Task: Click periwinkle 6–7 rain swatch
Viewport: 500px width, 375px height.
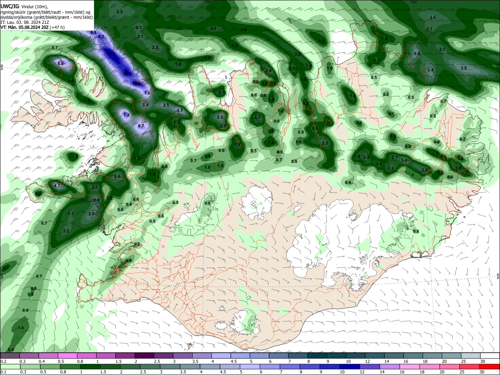Action: 270,366
